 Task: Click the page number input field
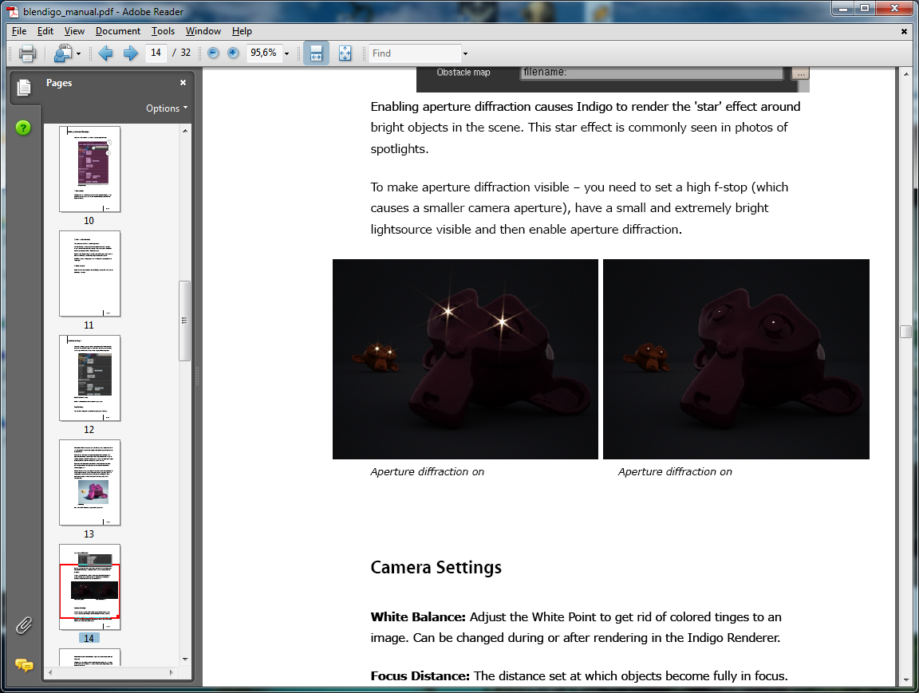pyautogui.click(x=156, y=53)
